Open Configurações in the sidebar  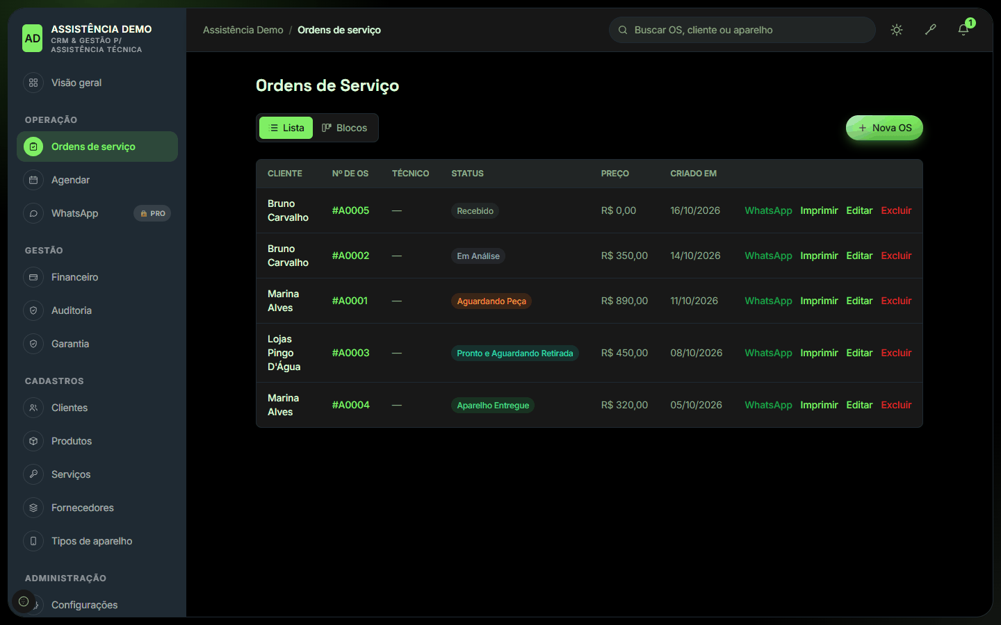[x=97, y=605]
